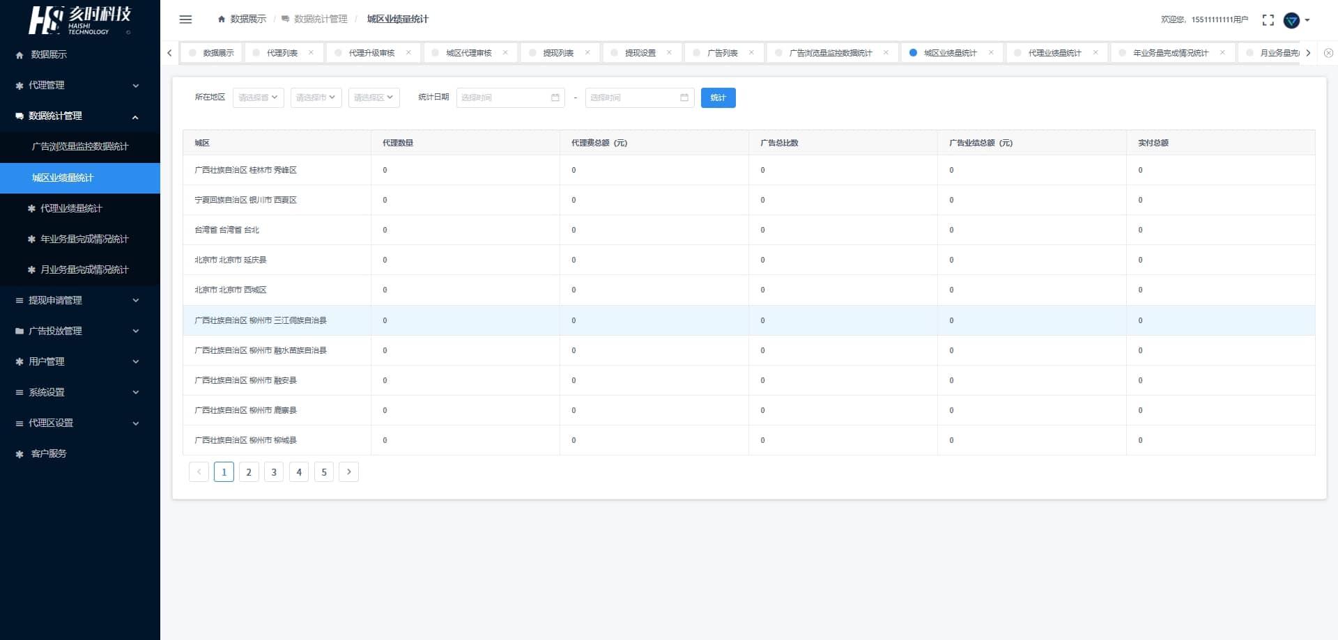Select the row 广西壮族自治区 桂林市 秀峰区
The width and height of the screenshot is (1338, 640).
tap(748, 170)
